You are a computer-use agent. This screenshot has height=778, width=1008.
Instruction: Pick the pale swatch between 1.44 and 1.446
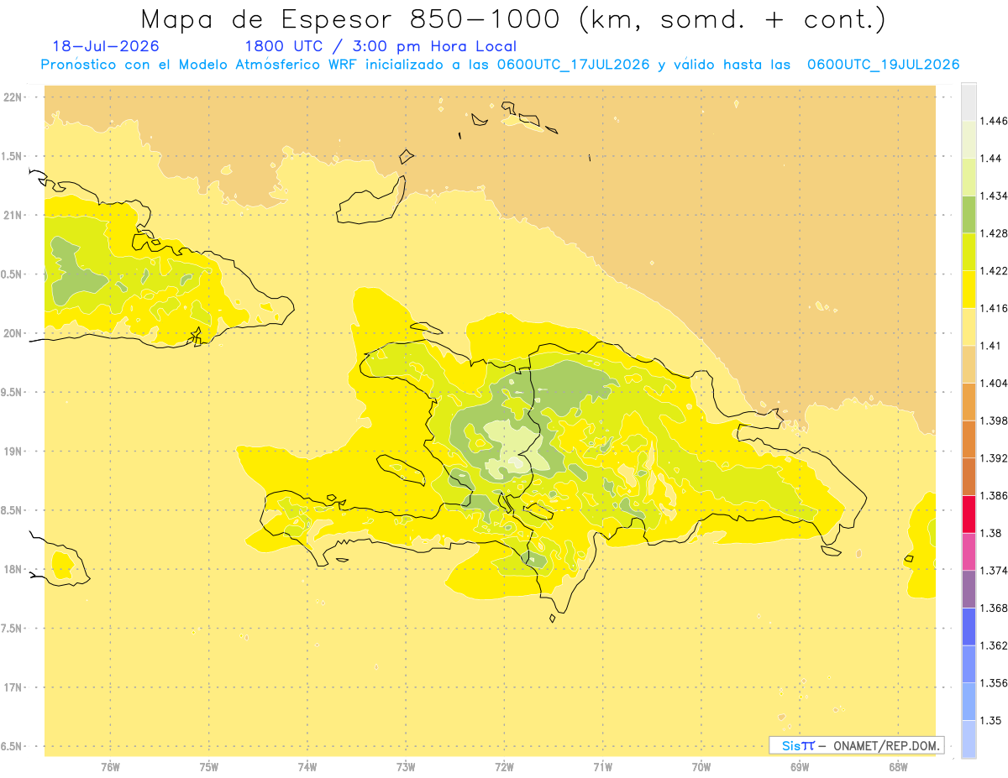[969, 139]
